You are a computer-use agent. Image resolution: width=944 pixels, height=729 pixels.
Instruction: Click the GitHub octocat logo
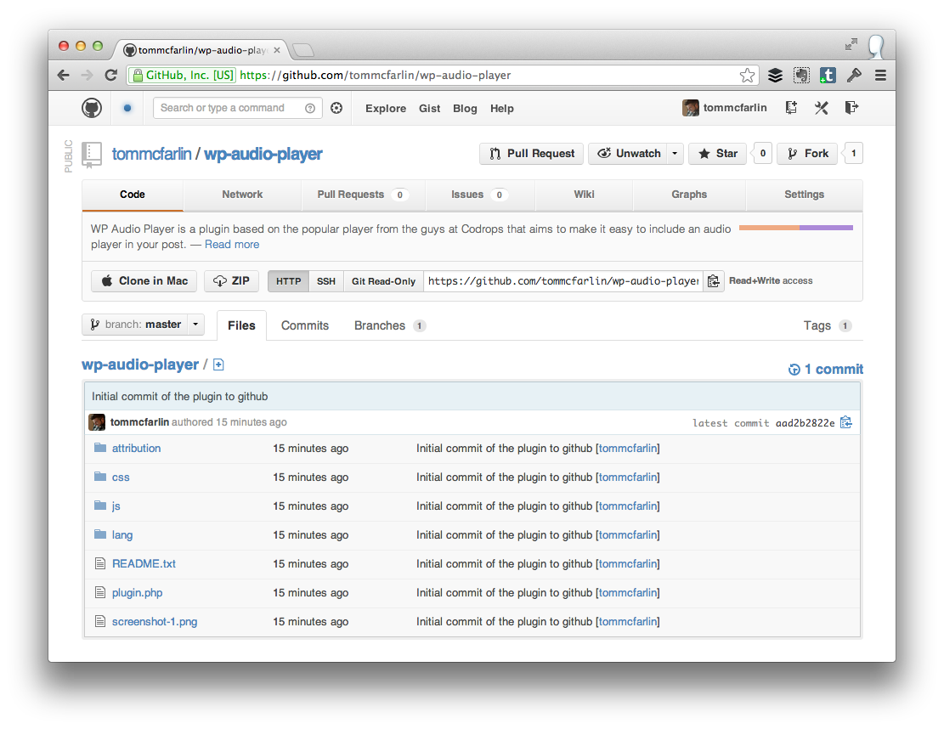click(92, 108)
